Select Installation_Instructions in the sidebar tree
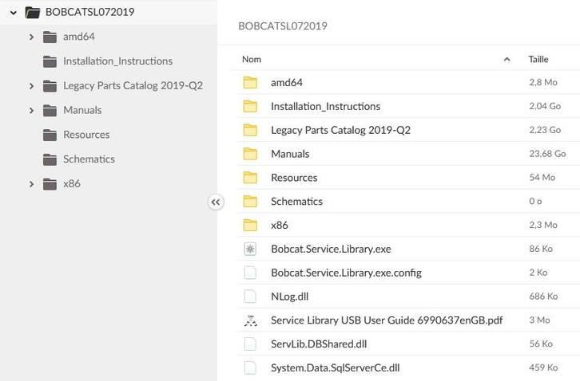Screen dimensions: 580x381 [x=117, y=61]
